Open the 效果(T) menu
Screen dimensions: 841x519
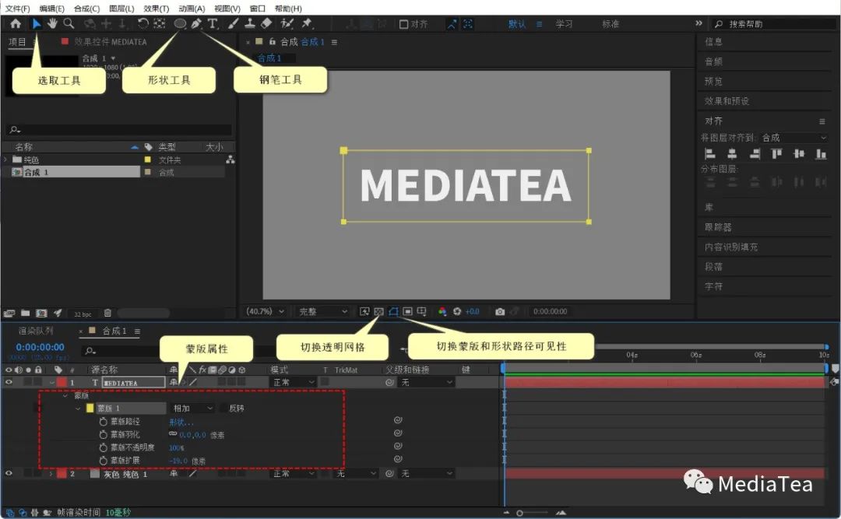pyautogui.click(x=156, y=9)
